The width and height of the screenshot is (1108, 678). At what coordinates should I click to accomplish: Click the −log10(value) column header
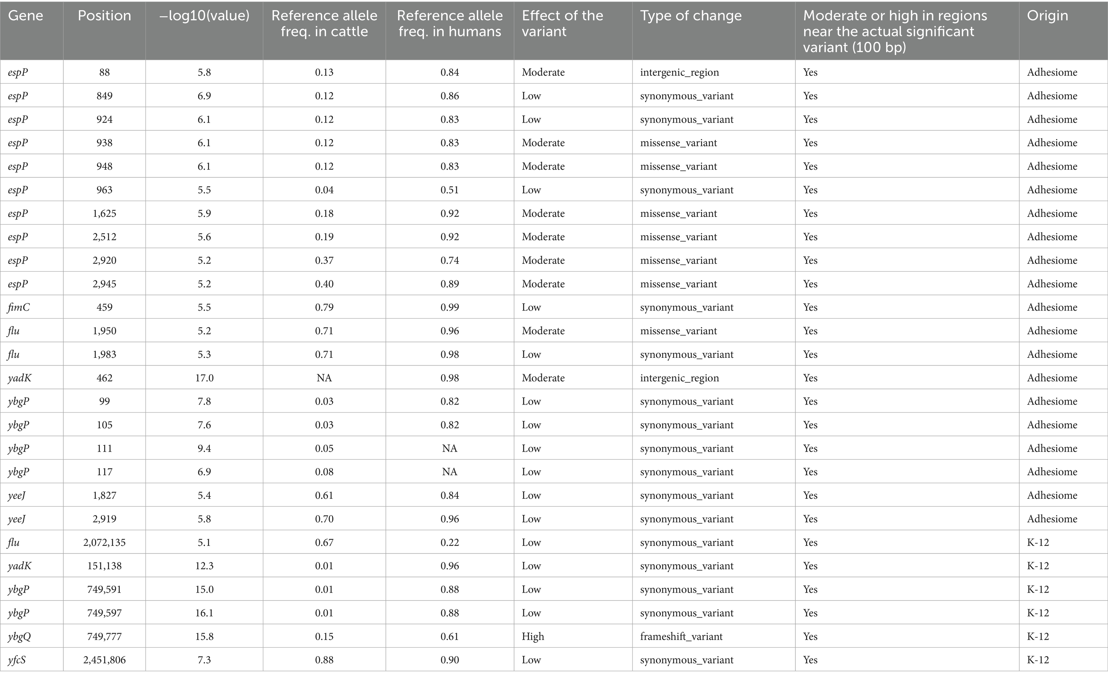tap(204, 16)
